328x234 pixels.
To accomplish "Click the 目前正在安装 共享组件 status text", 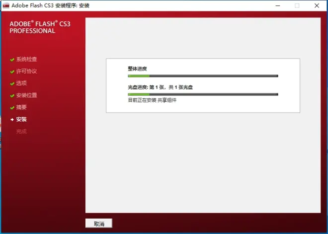I will click(152, 100).
